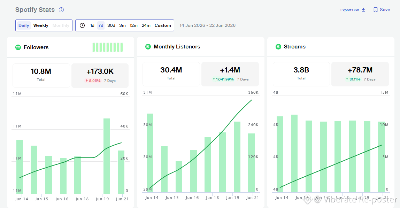
Task: Click the Jun 19 bar in Followers chart
Action: (x=107, y=156)
